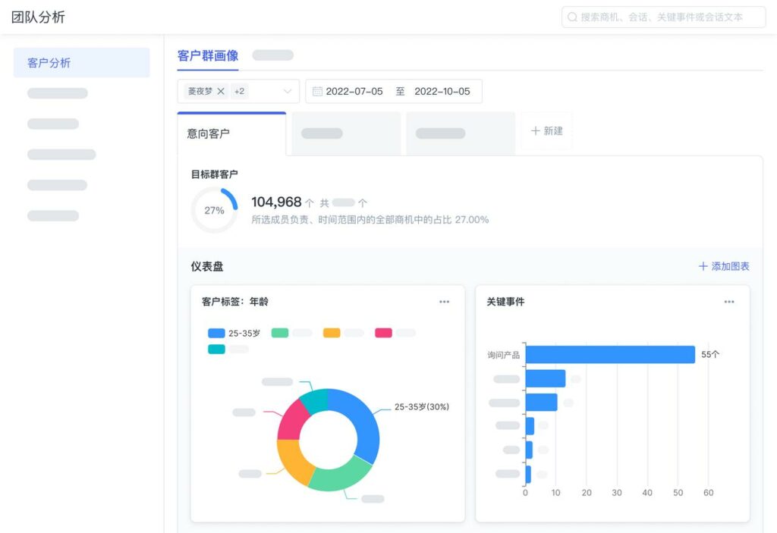The height and width of the screenshot is (533, 777).
Task: Switch to the 客户群画像 tab
Action: [208, 55]
